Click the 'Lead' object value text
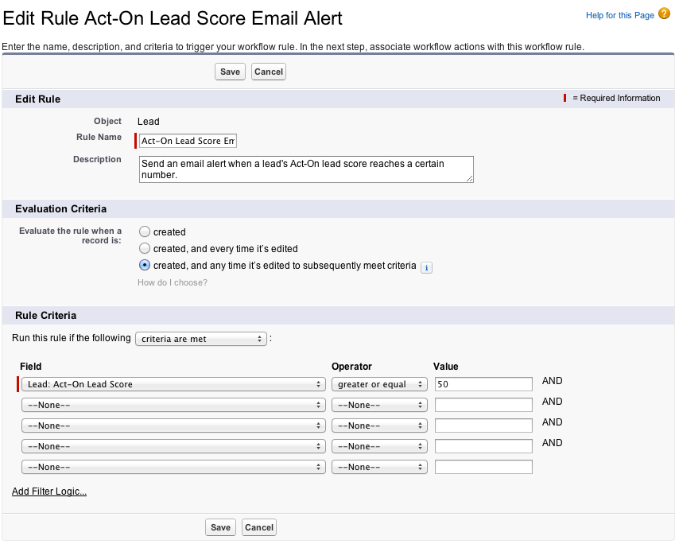Image resolution: width=679 pixels, height=544 pixels. [149, 122]
